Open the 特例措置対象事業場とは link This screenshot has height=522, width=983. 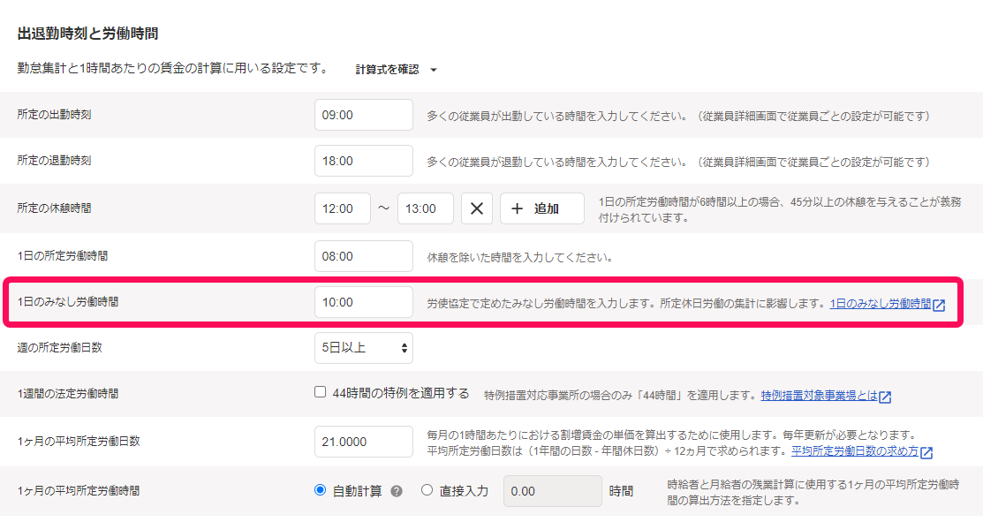coord(826,396)
